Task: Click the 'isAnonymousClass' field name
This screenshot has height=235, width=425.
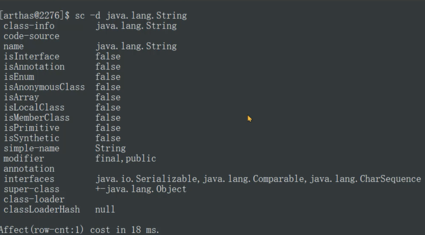Action: tap(44, 87)
